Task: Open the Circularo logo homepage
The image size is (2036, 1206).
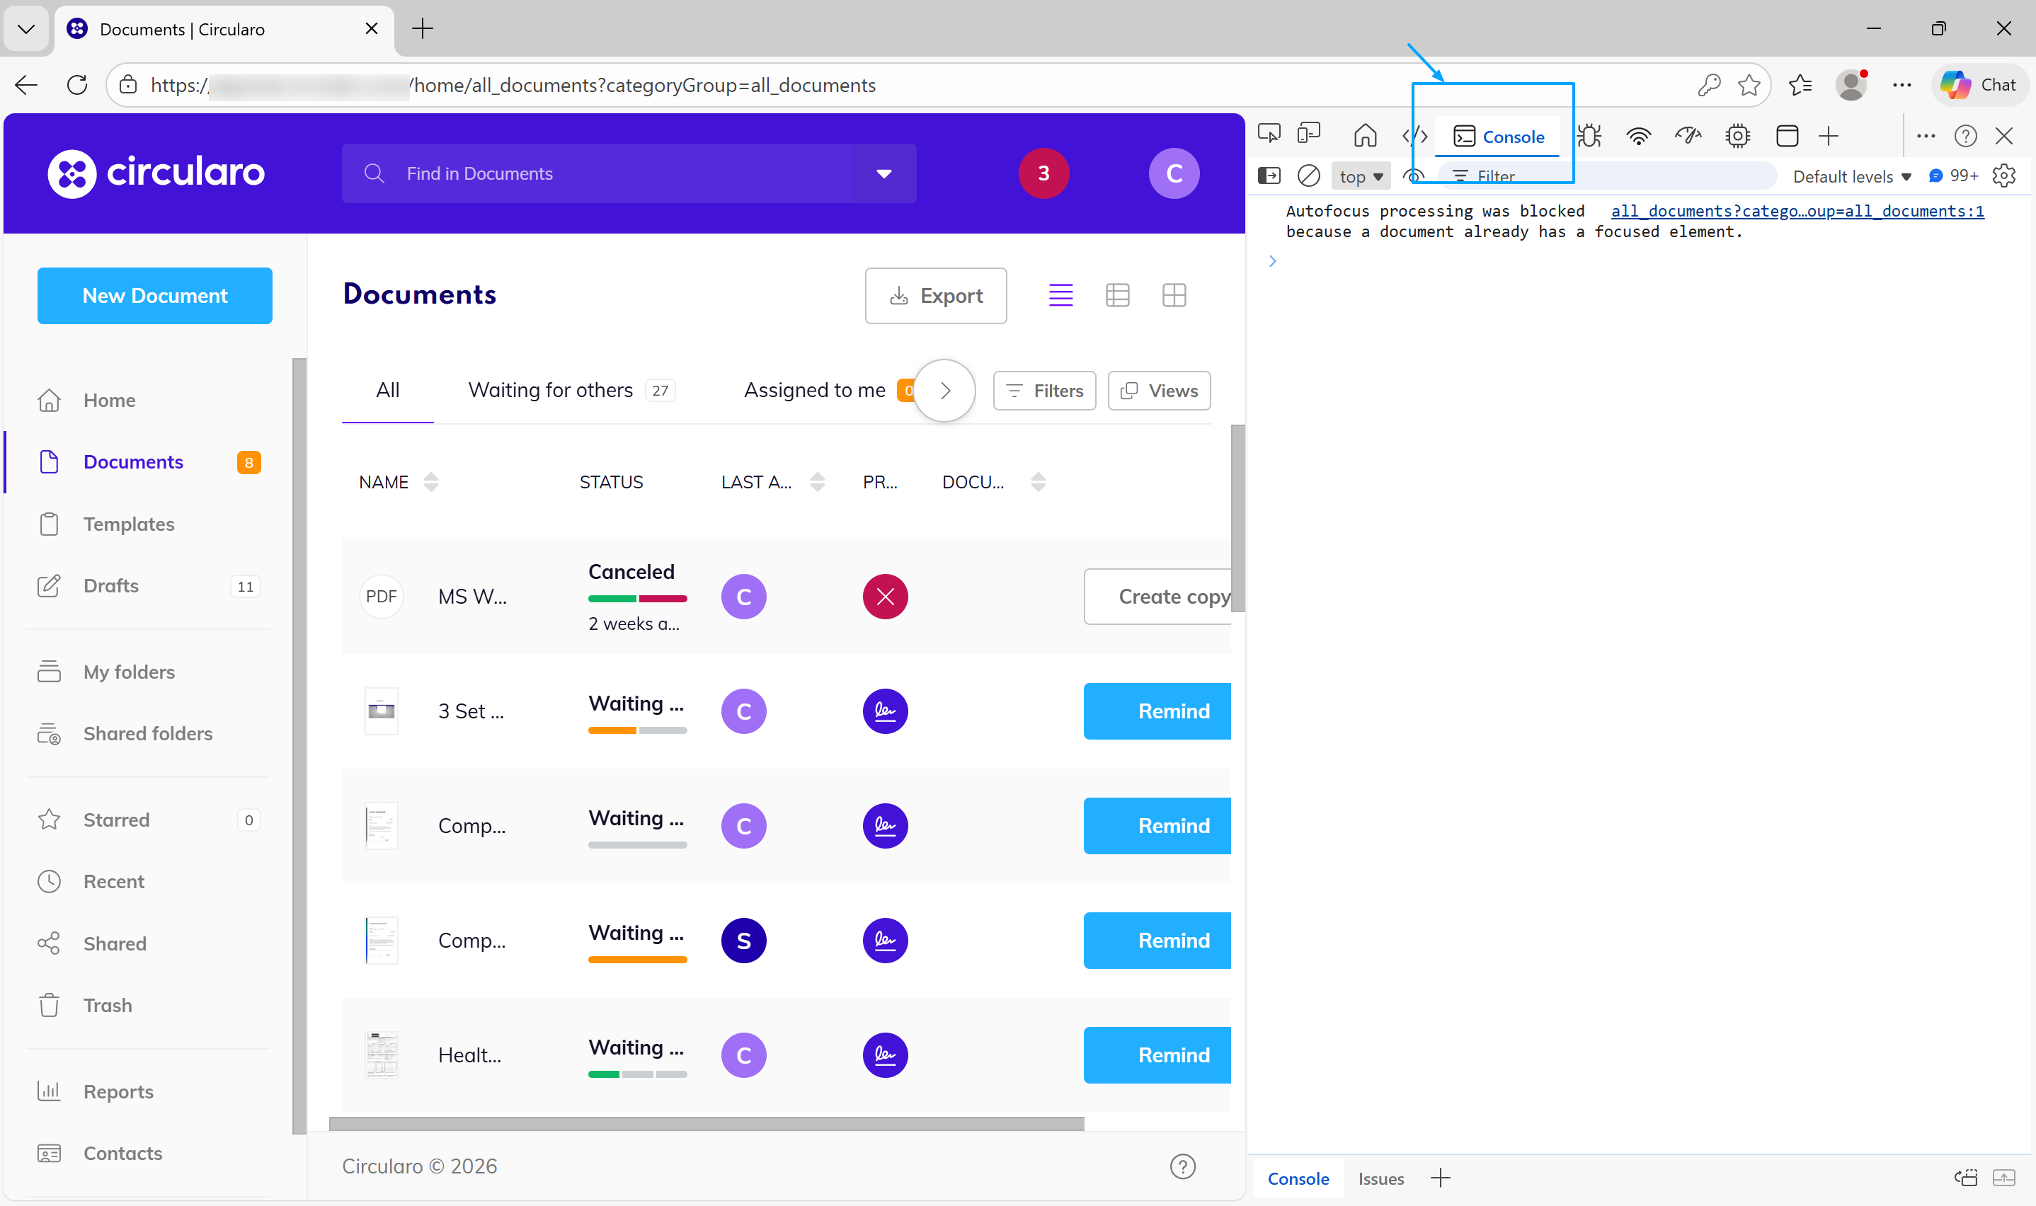Action: pos(156,172)
